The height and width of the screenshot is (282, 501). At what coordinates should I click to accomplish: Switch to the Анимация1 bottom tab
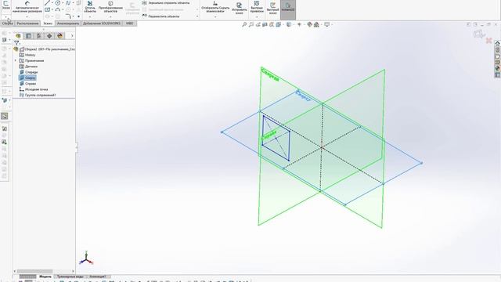point(97,277)
